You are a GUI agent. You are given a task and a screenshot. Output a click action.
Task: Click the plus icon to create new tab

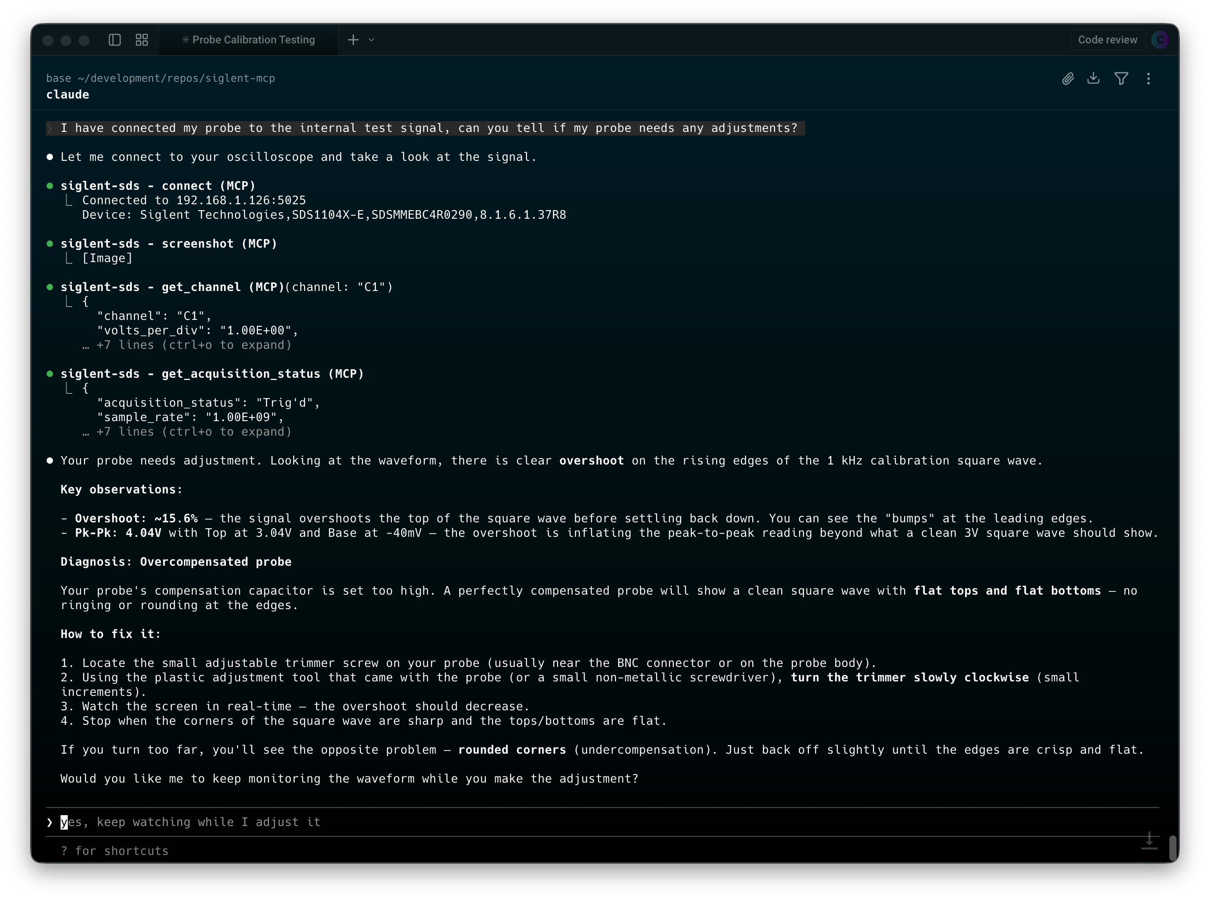[353, 39]
